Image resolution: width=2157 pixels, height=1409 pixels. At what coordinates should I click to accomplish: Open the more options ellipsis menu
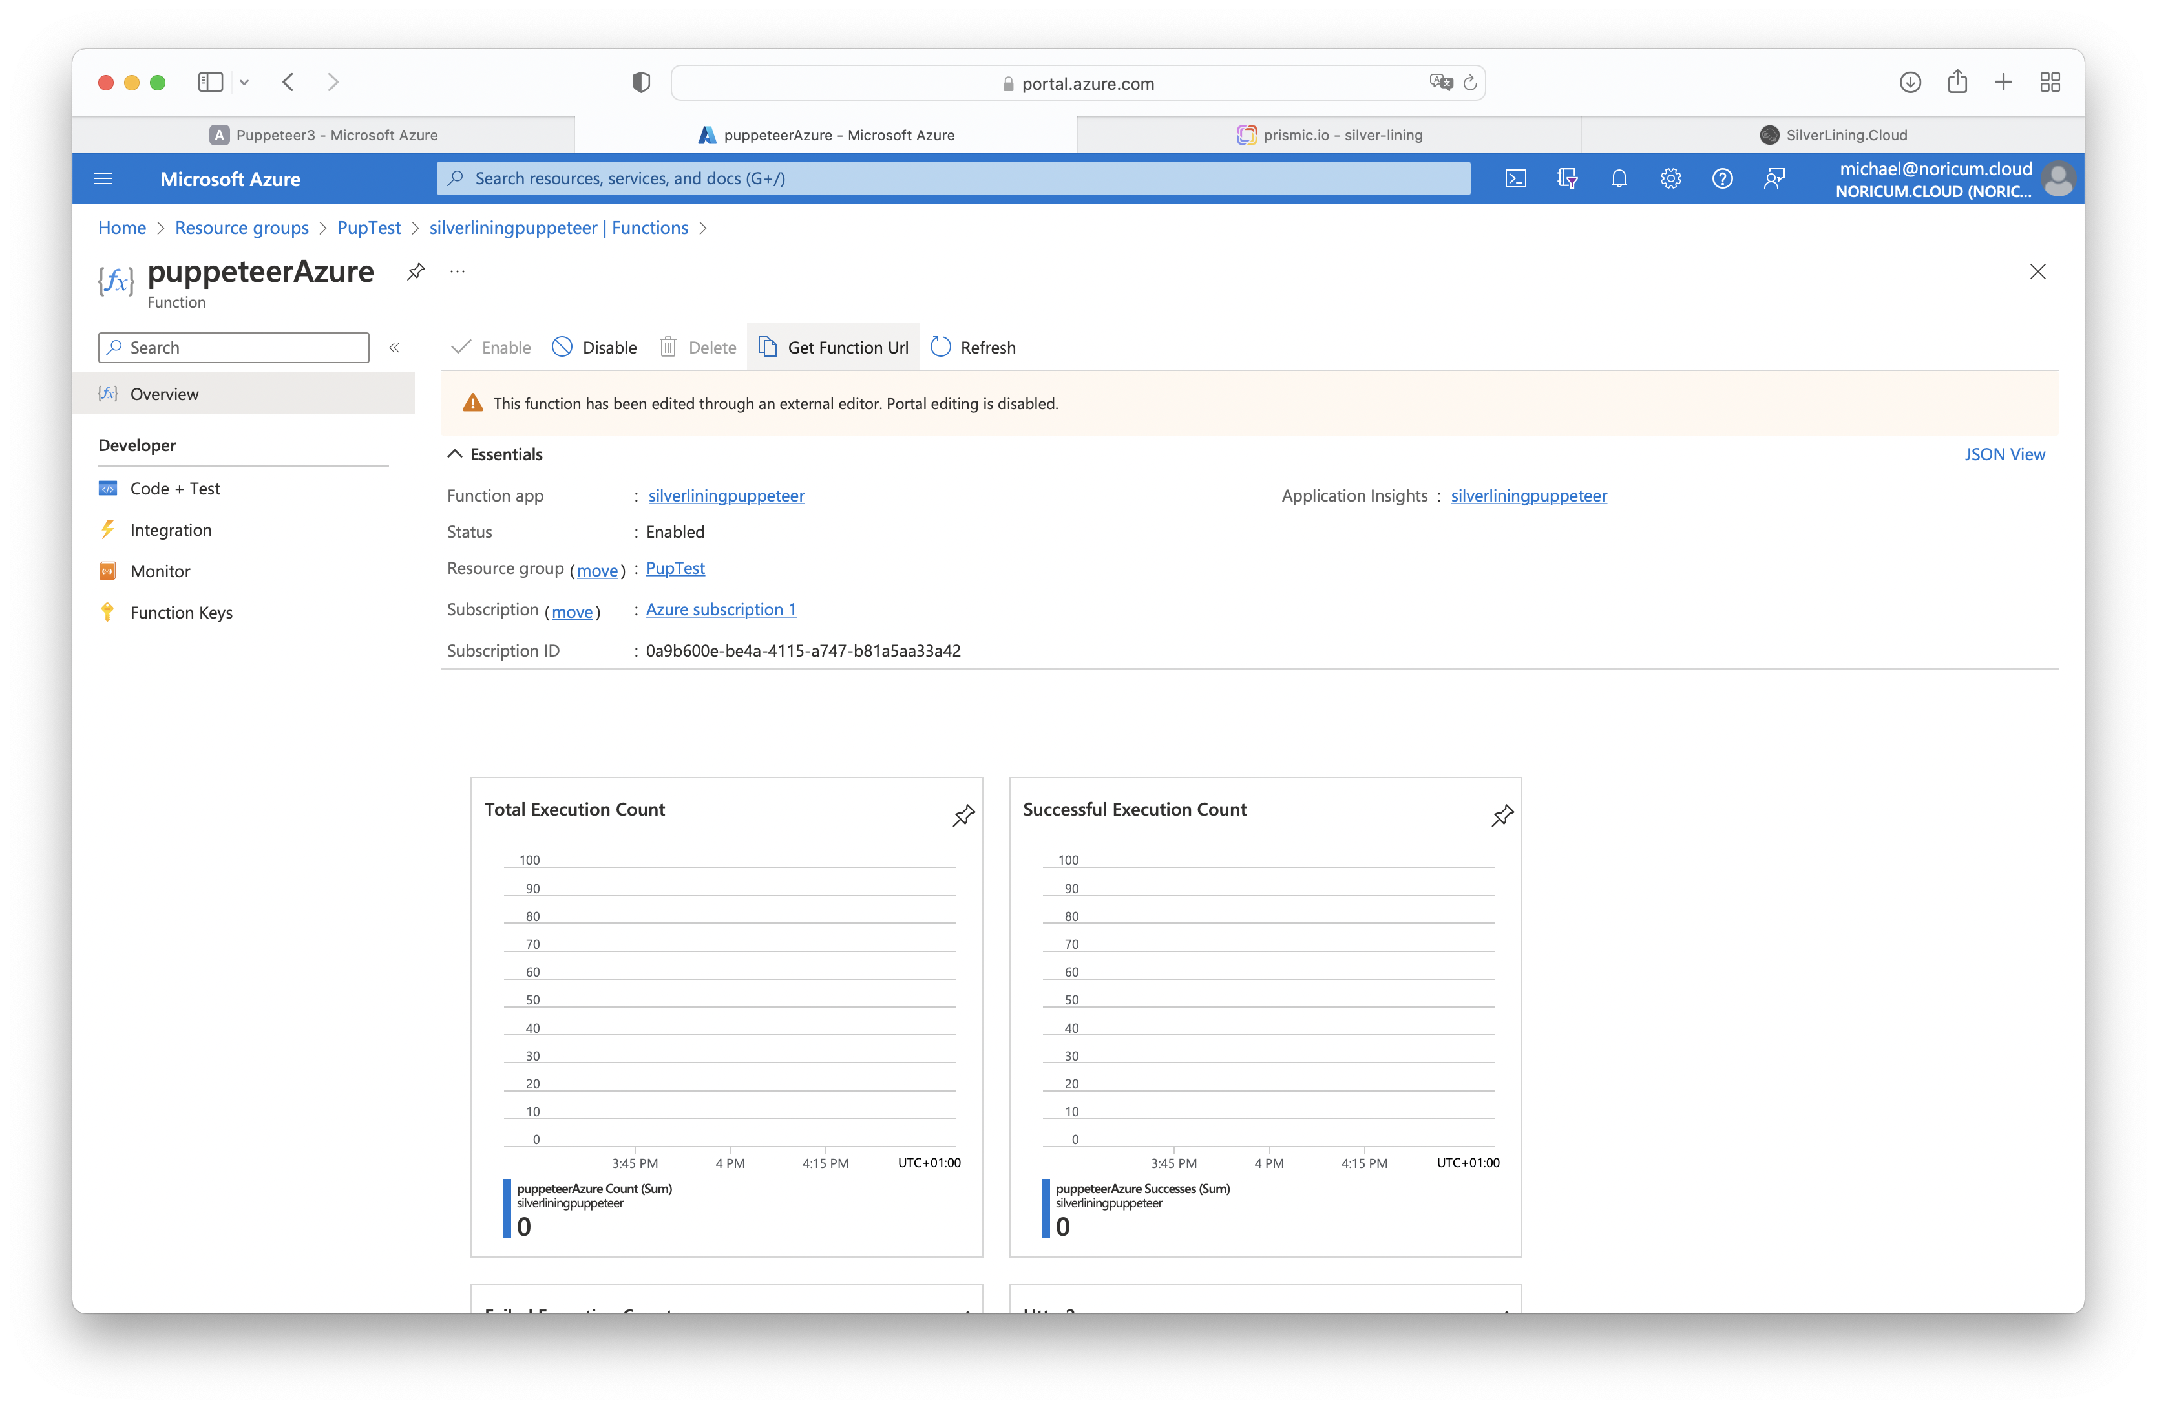point(458,271)
